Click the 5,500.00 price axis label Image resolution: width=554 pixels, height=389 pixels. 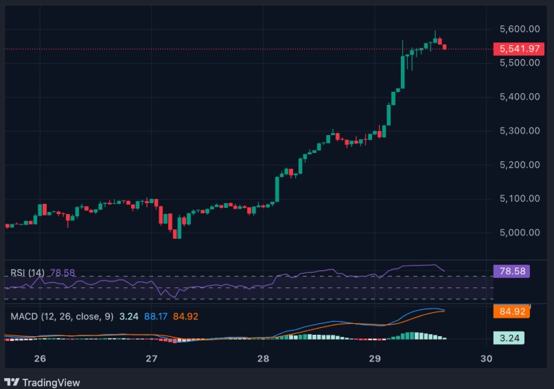tap(520, 63)
